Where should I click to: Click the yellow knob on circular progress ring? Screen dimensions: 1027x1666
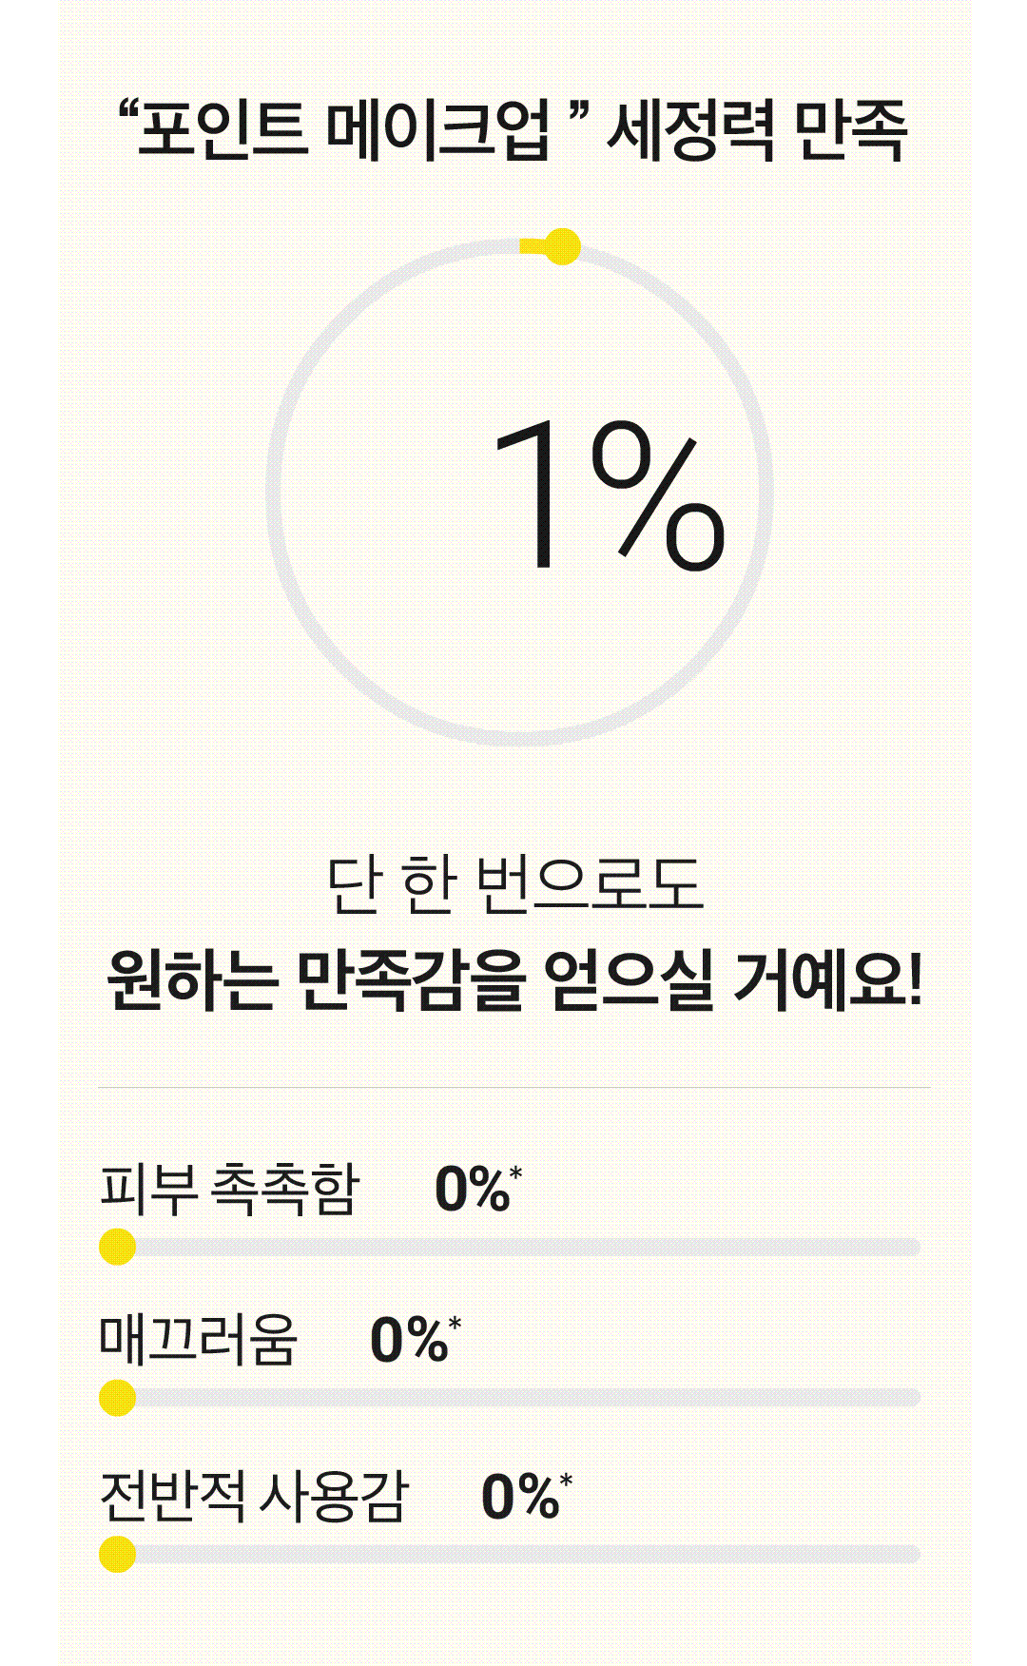[562, 246]
